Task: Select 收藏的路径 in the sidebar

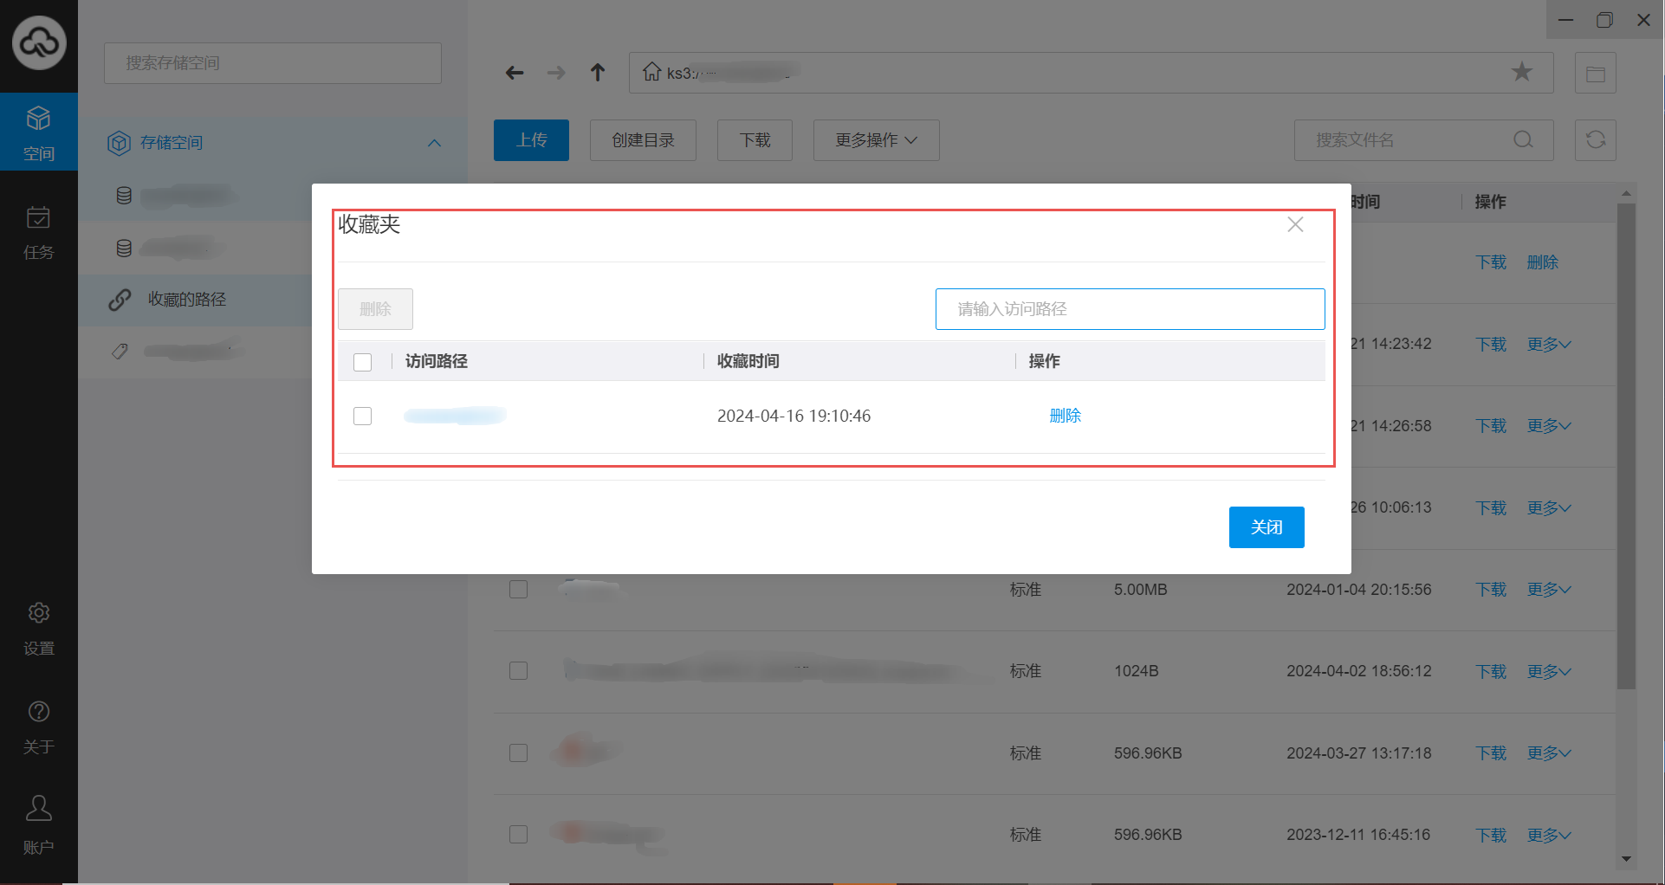Action: tap(186, 300)
